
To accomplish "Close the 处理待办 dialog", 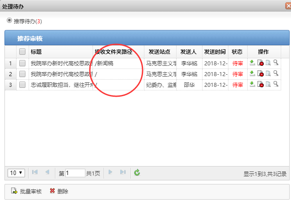I will click(x=288, y=6).
